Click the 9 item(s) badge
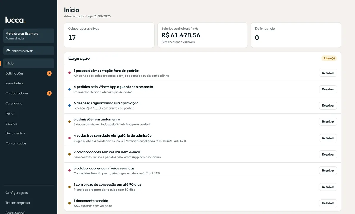355x214 pixels. point(329,58)
